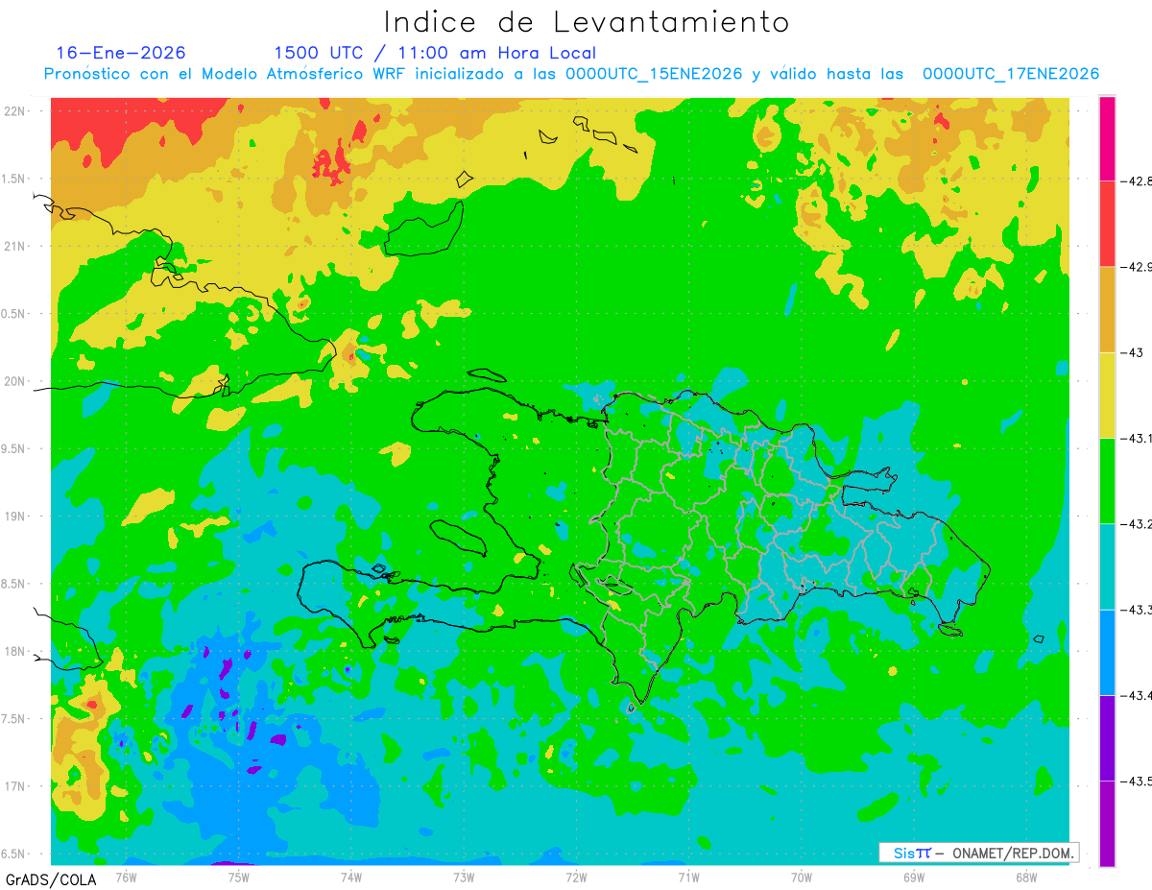1152x890 pixels.
Task: Click the '8.5N' latitude label
Action: [14, 584]
